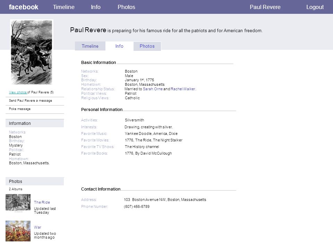Click The Ride album title
333x249 pixels.
[42, 202]
